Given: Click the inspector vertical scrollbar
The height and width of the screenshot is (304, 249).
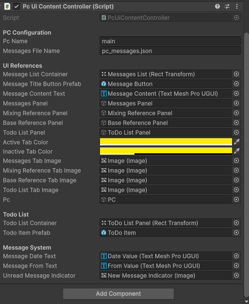Looking at the screenshot, I should point(246,165).
